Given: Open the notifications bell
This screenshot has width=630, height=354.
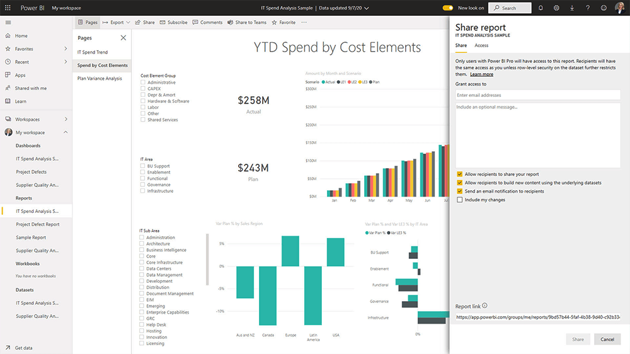Looking at the screenshot, I should 541,8.
